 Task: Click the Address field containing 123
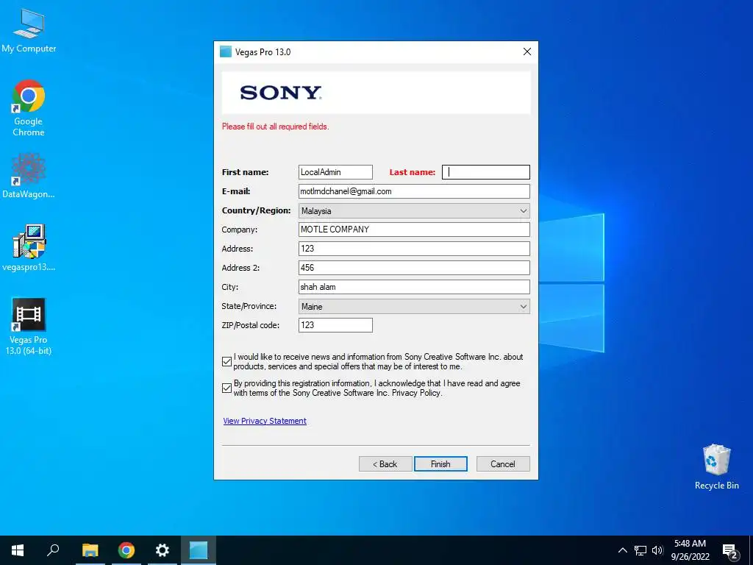414,249
